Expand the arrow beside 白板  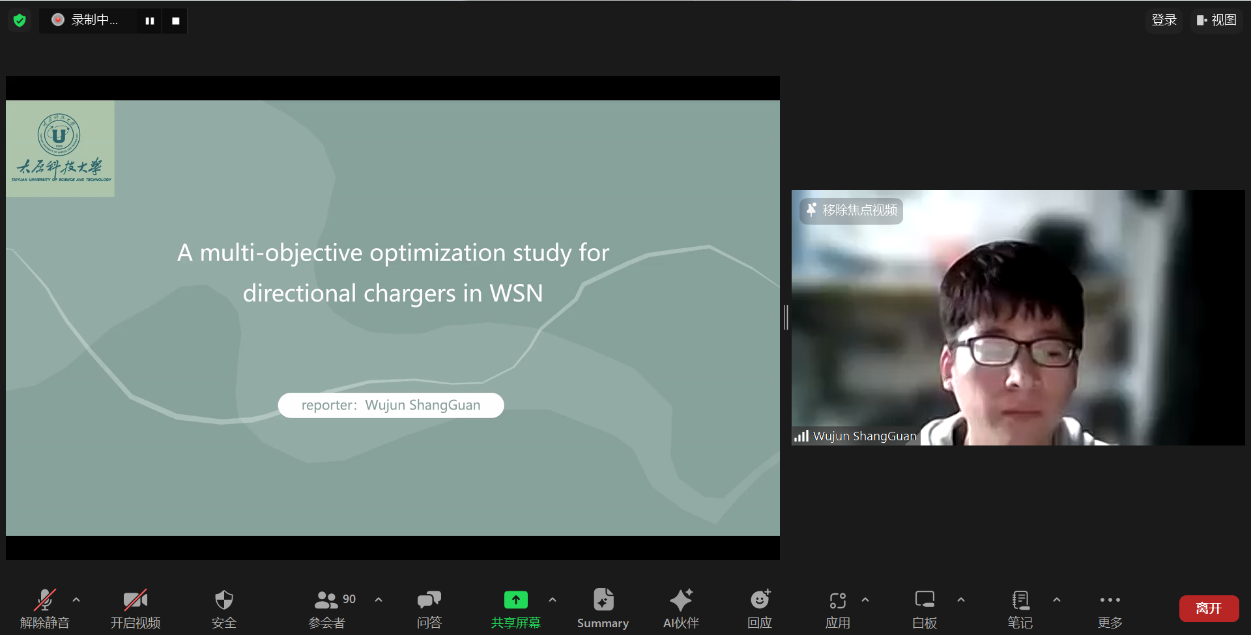point(961,600)
